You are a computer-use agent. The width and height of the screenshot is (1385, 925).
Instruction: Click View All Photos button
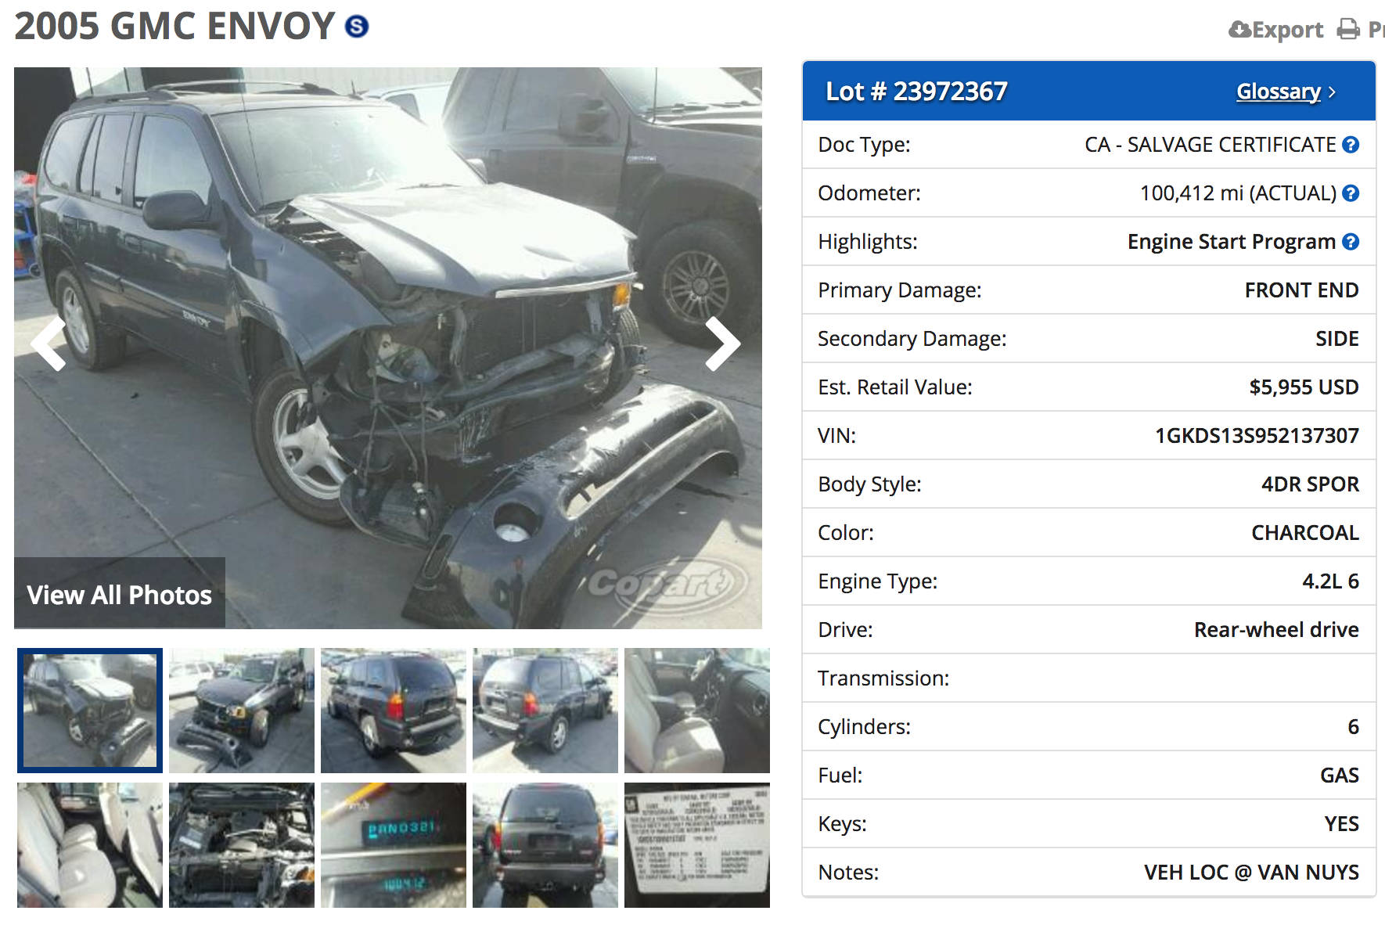(120, 593)
